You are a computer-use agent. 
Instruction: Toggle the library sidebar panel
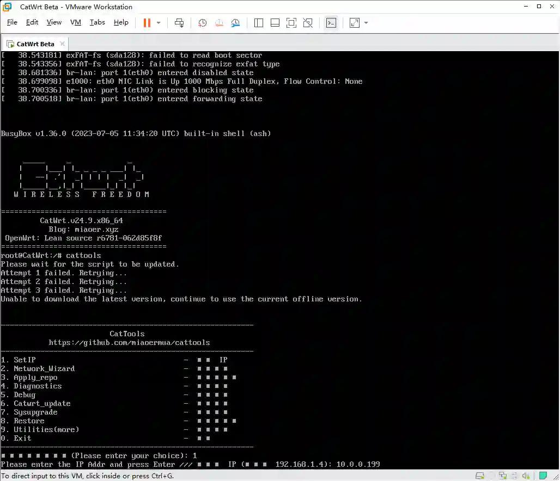259,23
